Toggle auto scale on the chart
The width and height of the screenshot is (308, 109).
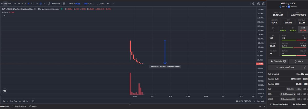coord(263,101)
